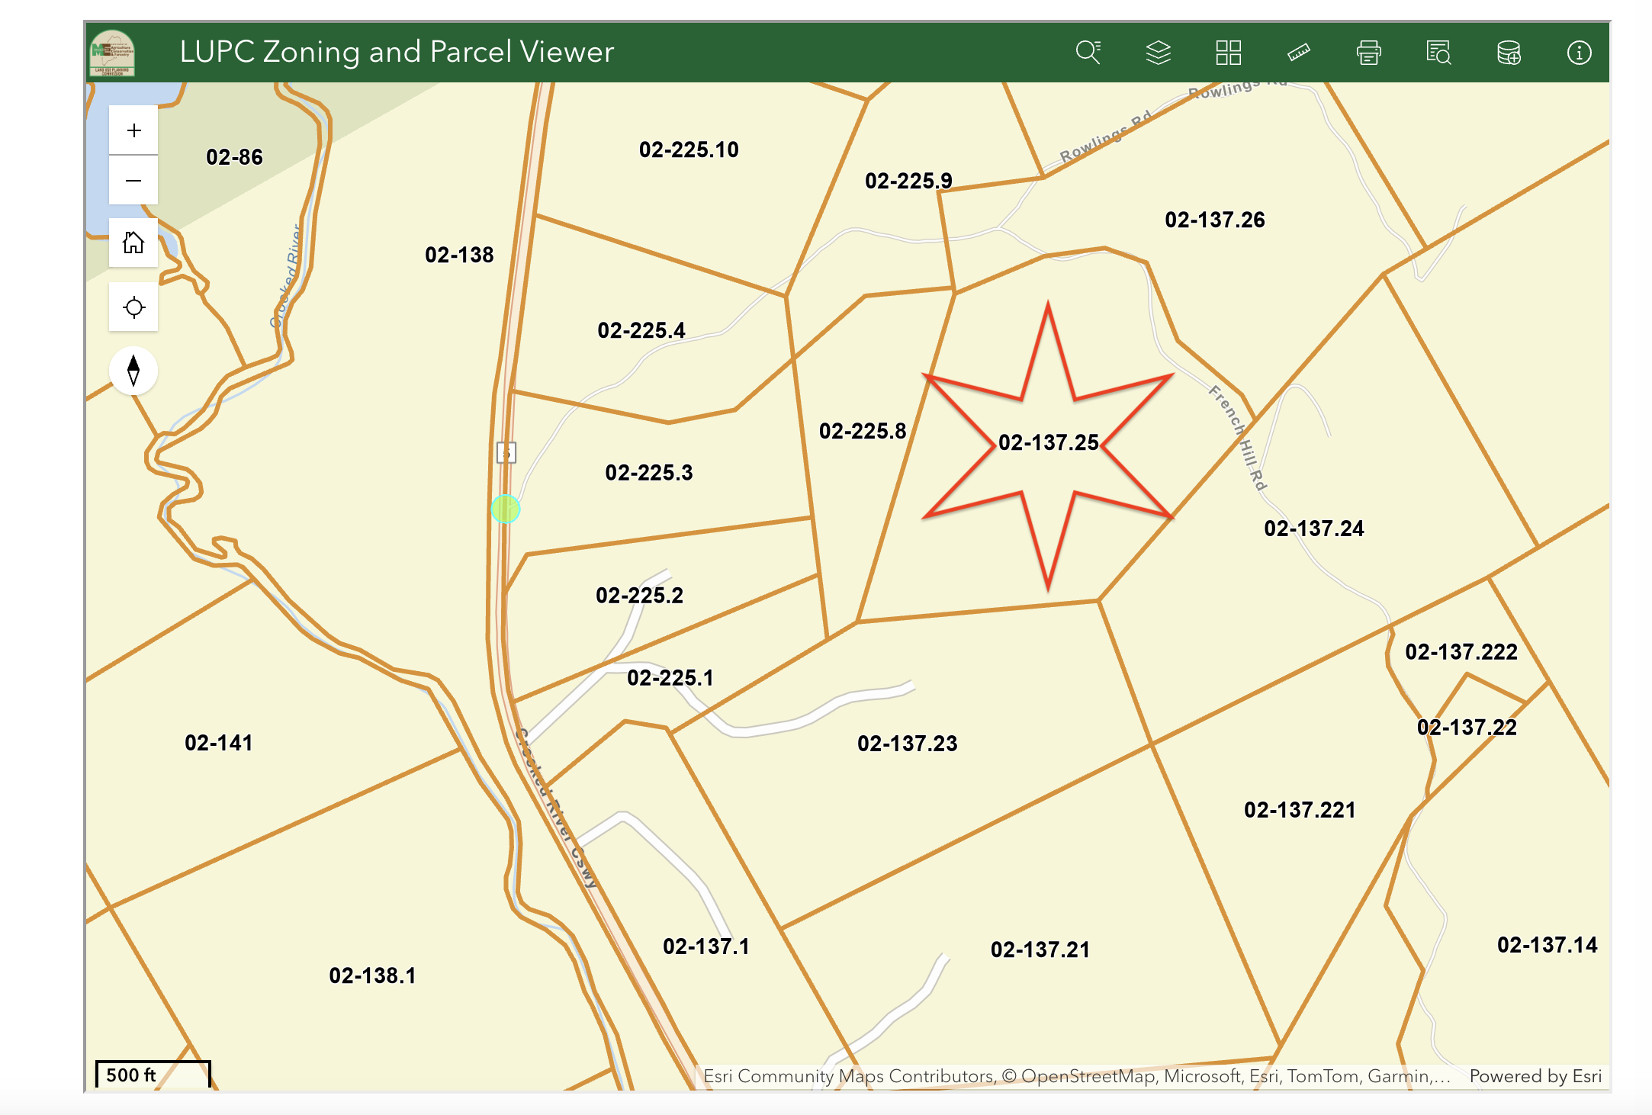Show the info about panel
1652x1115 pixels.
point(1579,53)
